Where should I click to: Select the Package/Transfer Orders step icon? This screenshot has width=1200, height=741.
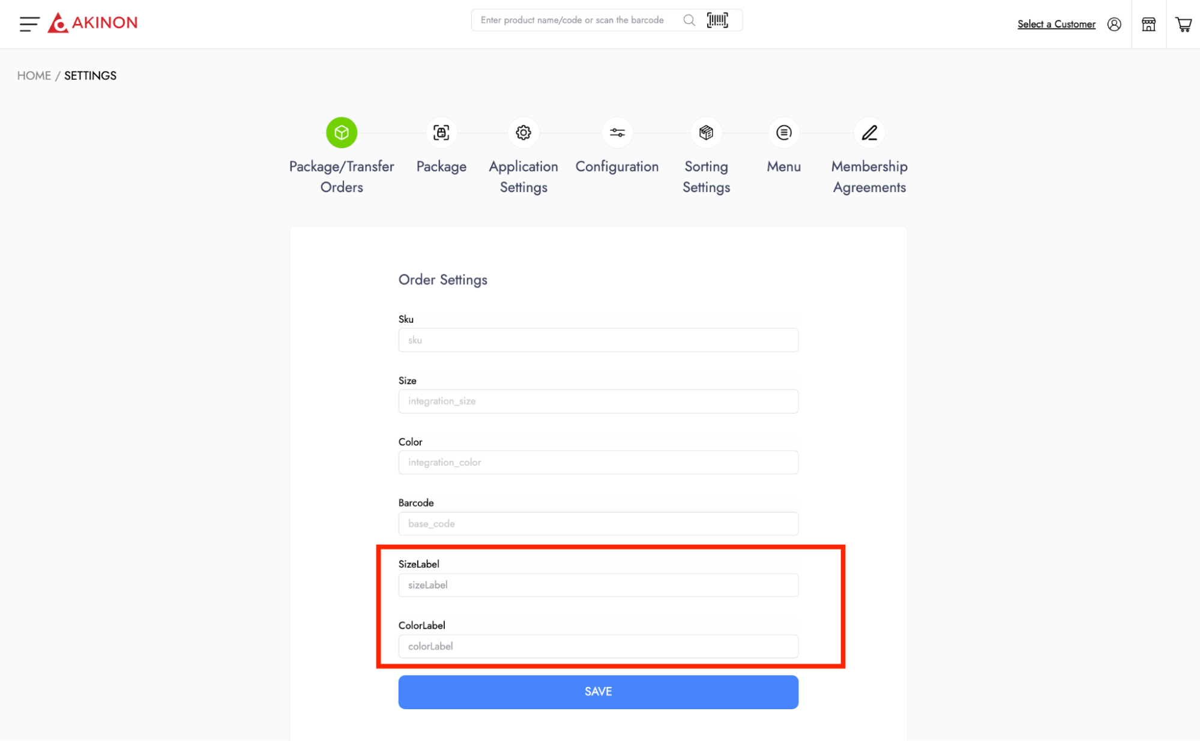pos(342,133)
